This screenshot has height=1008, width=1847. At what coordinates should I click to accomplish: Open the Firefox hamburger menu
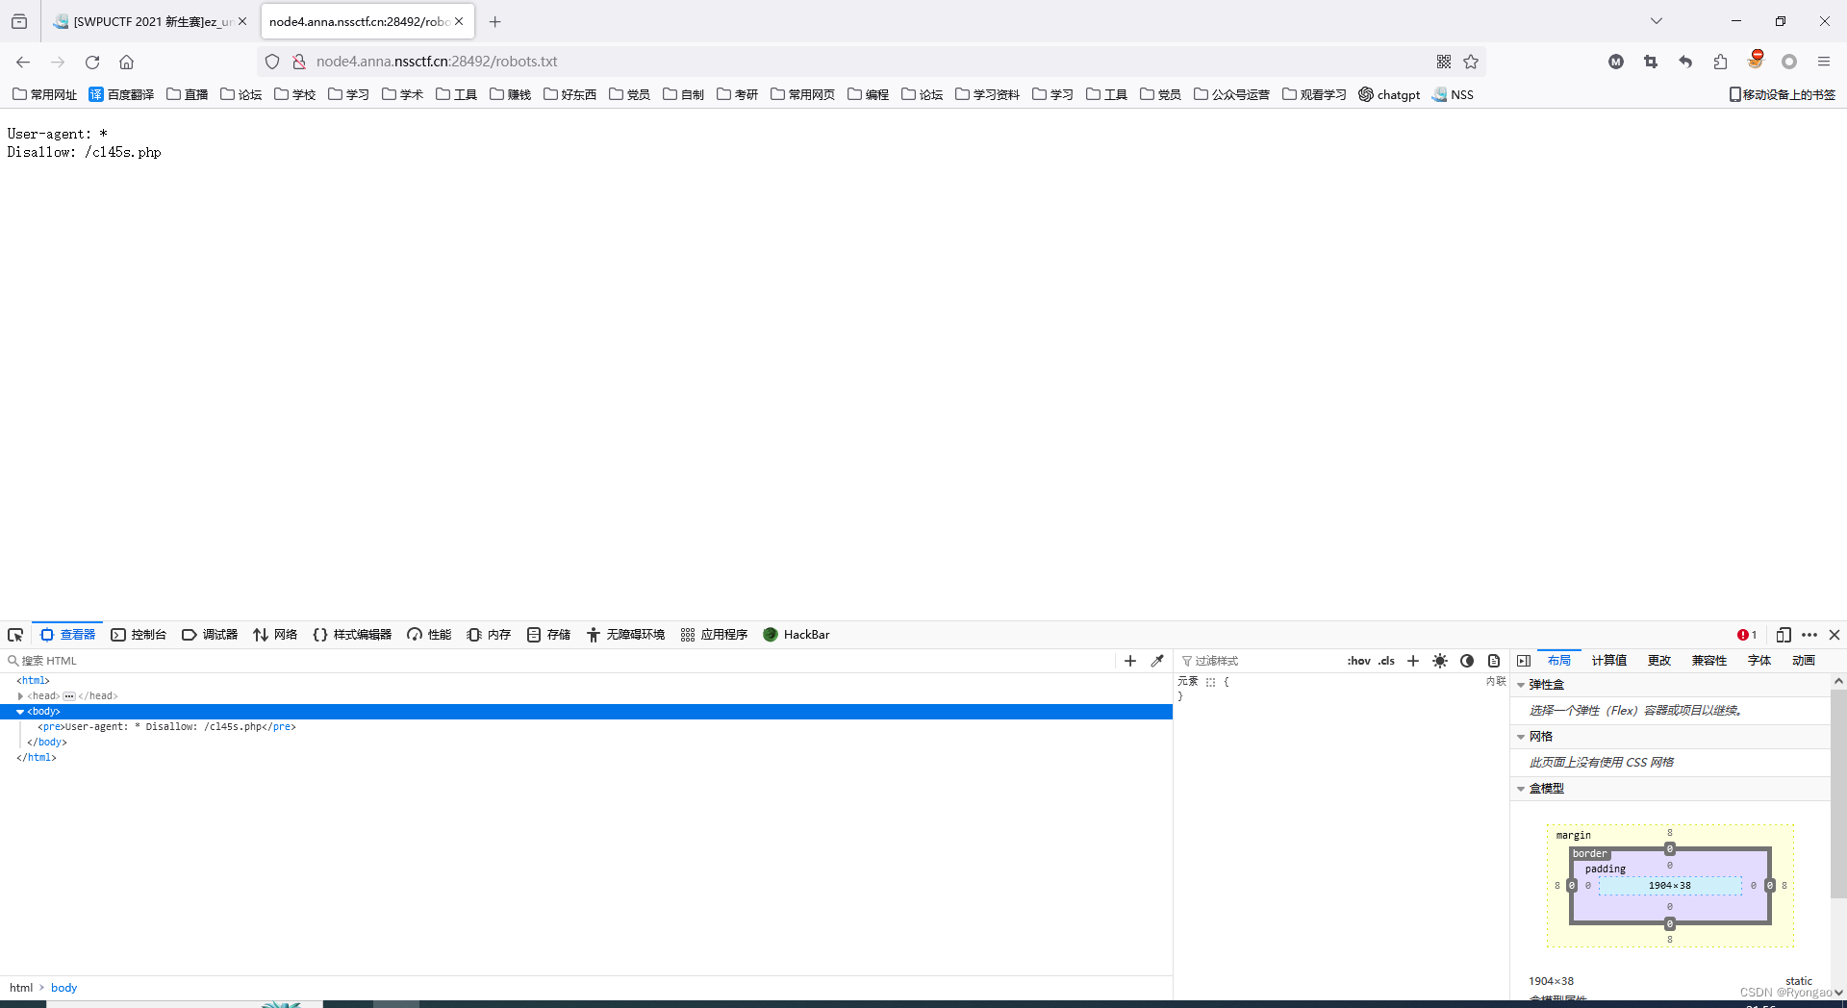point(1824,62)
